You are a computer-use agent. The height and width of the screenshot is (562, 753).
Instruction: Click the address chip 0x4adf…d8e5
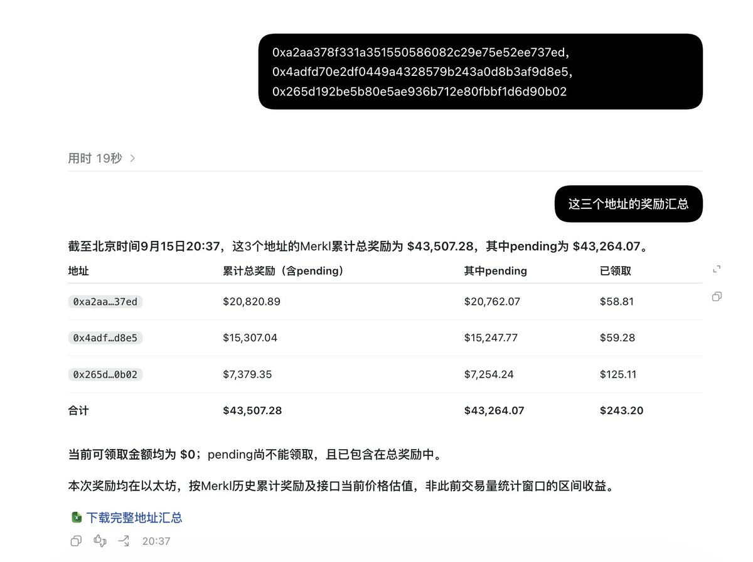(x=105, y=338)
